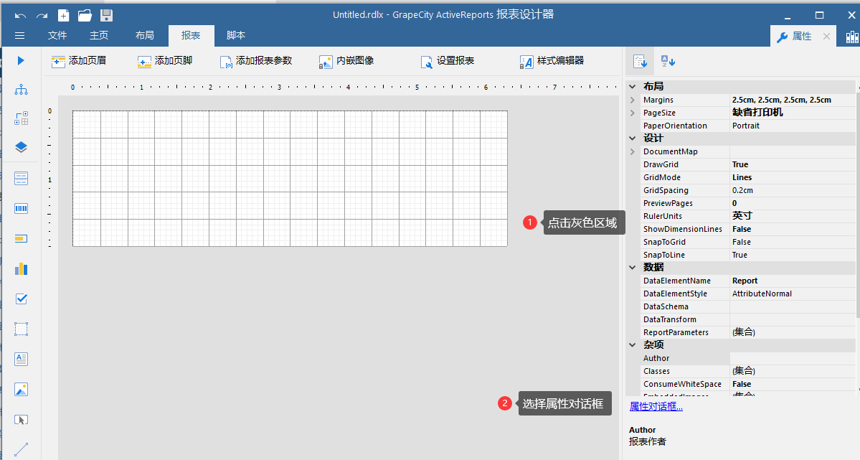Click the DrawGrid value True
The width and height of the screenshot is (860, 460).
(740, 164)
